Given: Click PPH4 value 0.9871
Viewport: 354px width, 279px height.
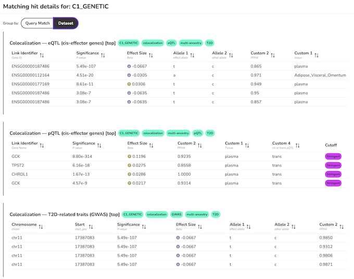Looking at the screenshot, I should tap(326, 264).
